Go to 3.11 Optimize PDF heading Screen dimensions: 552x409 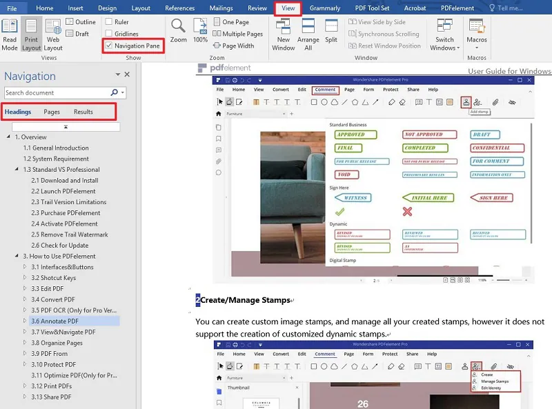(x=74, y=375)
